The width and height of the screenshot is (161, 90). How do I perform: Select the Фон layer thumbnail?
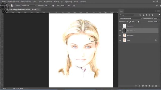[x=124, y=40]
